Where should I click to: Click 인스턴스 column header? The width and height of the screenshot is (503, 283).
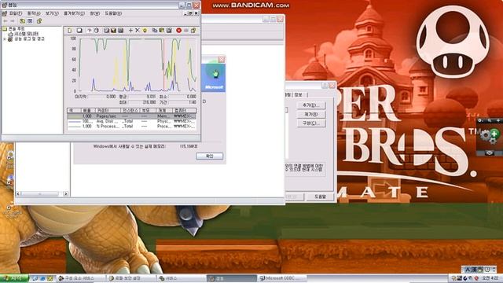(x=130, y=110)
